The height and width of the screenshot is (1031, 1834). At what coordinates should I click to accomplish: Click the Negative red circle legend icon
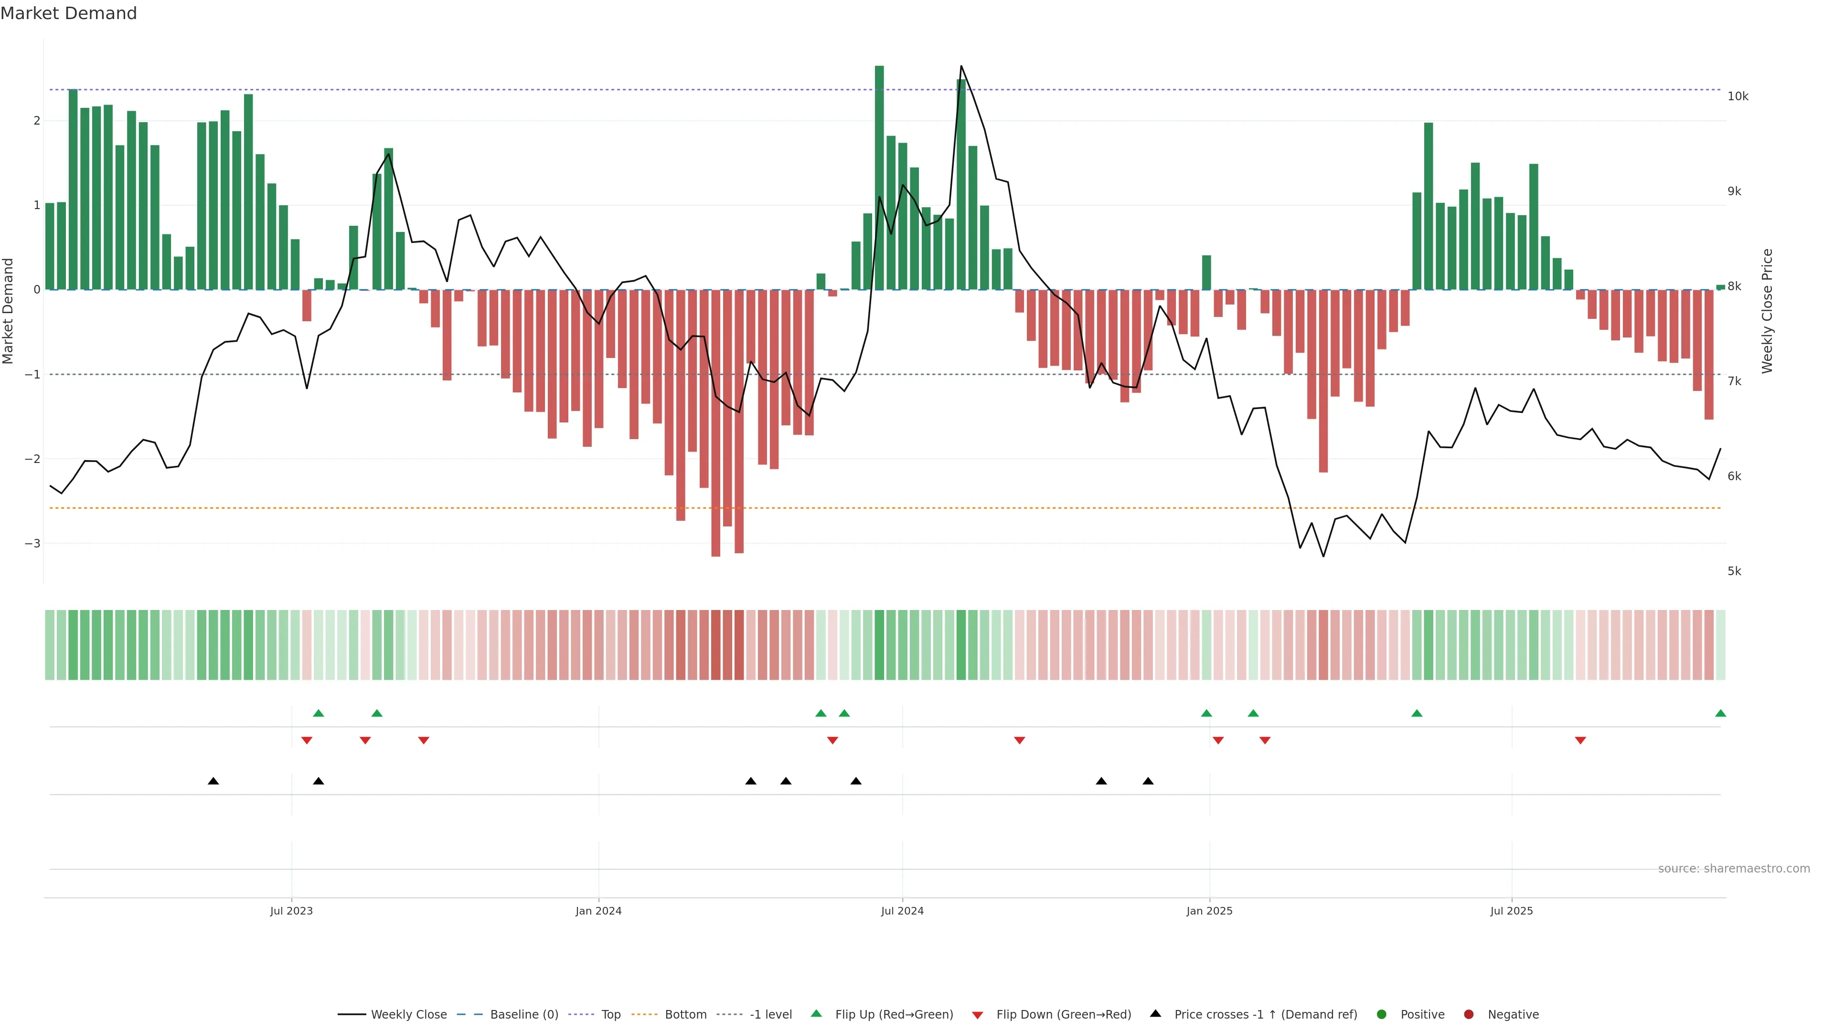click(1469, 1015)
